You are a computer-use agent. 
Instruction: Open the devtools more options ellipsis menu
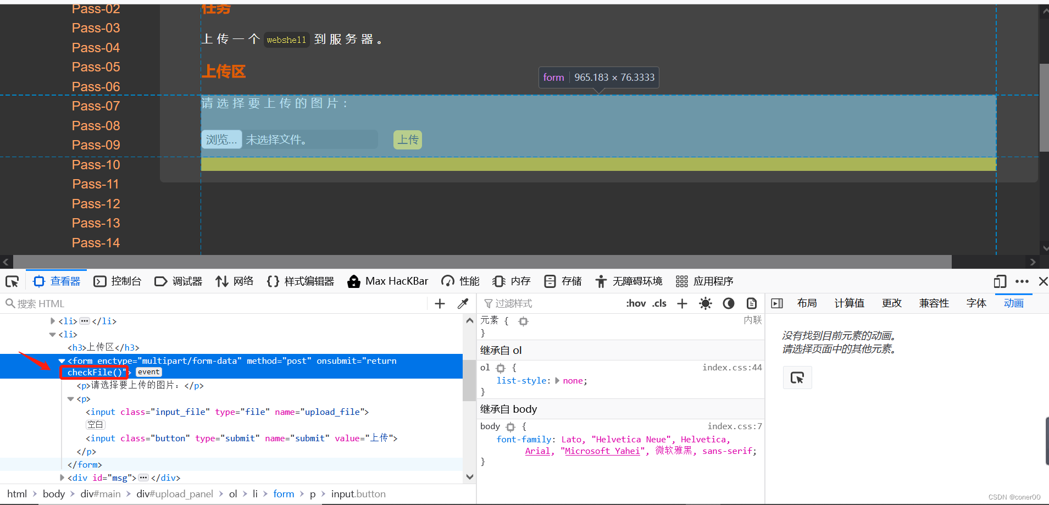[x=1022, y=281]
